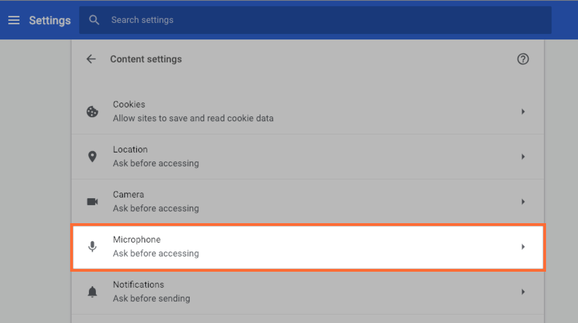The height and width of the screenshot is (323, 578).
Task: Expand the Cookies row arrow
Action: click(x=523, y=112)
